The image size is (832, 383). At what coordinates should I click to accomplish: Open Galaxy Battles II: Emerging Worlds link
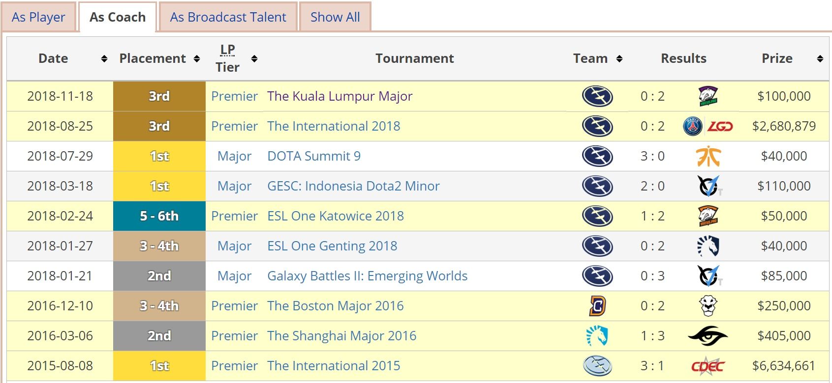coord(367,276)
